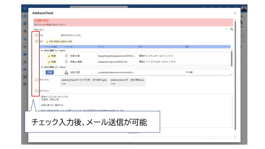Image resolution: width=265 pixels, height=149 pixels.
Task: Open Calendar in Outlook sidebar
Action: [x=25, y=24]
